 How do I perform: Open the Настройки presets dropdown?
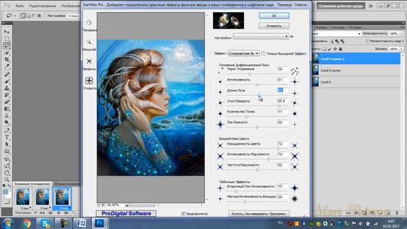pos(261,37)
